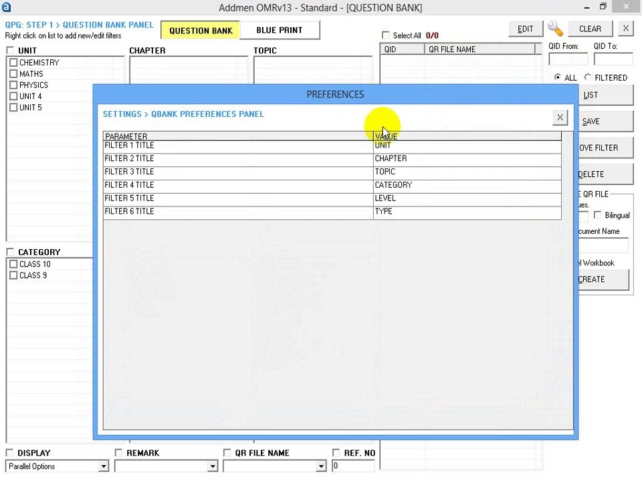The width and height of the screenshot is (642, 481).
Task: Minimize the Addmen OMR window
Action: tap(586, 7)
